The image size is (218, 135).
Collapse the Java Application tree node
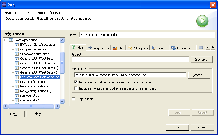[x=6, y=40]
